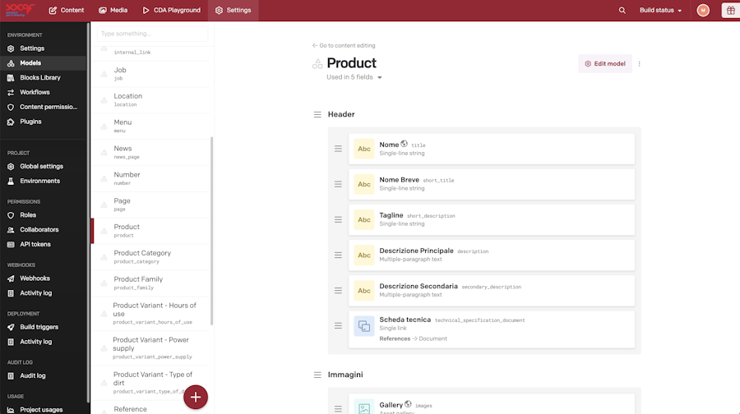Open the user avatar menu
740x414 pixels.
pos(703,11)
